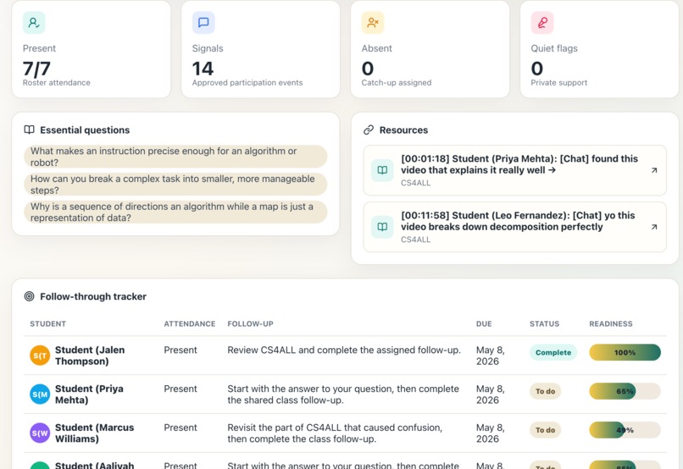Click Jalen Thompson's Complete status badge
The image size is (683, 469).
[553, 352]
